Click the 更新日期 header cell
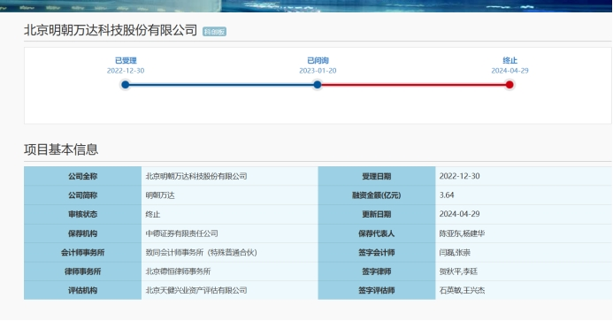 377,214
